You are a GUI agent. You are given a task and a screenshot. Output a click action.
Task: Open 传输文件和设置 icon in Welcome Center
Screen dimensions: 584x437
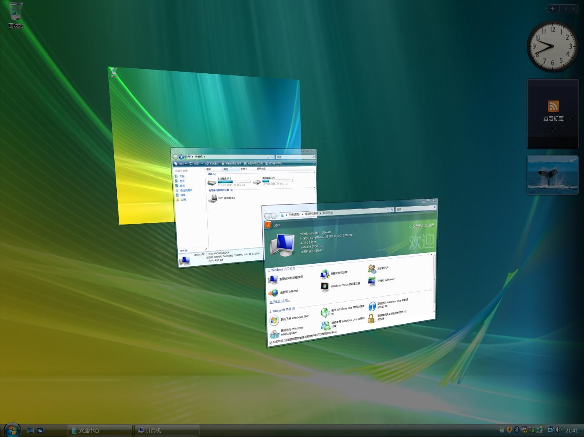point(325,274)
